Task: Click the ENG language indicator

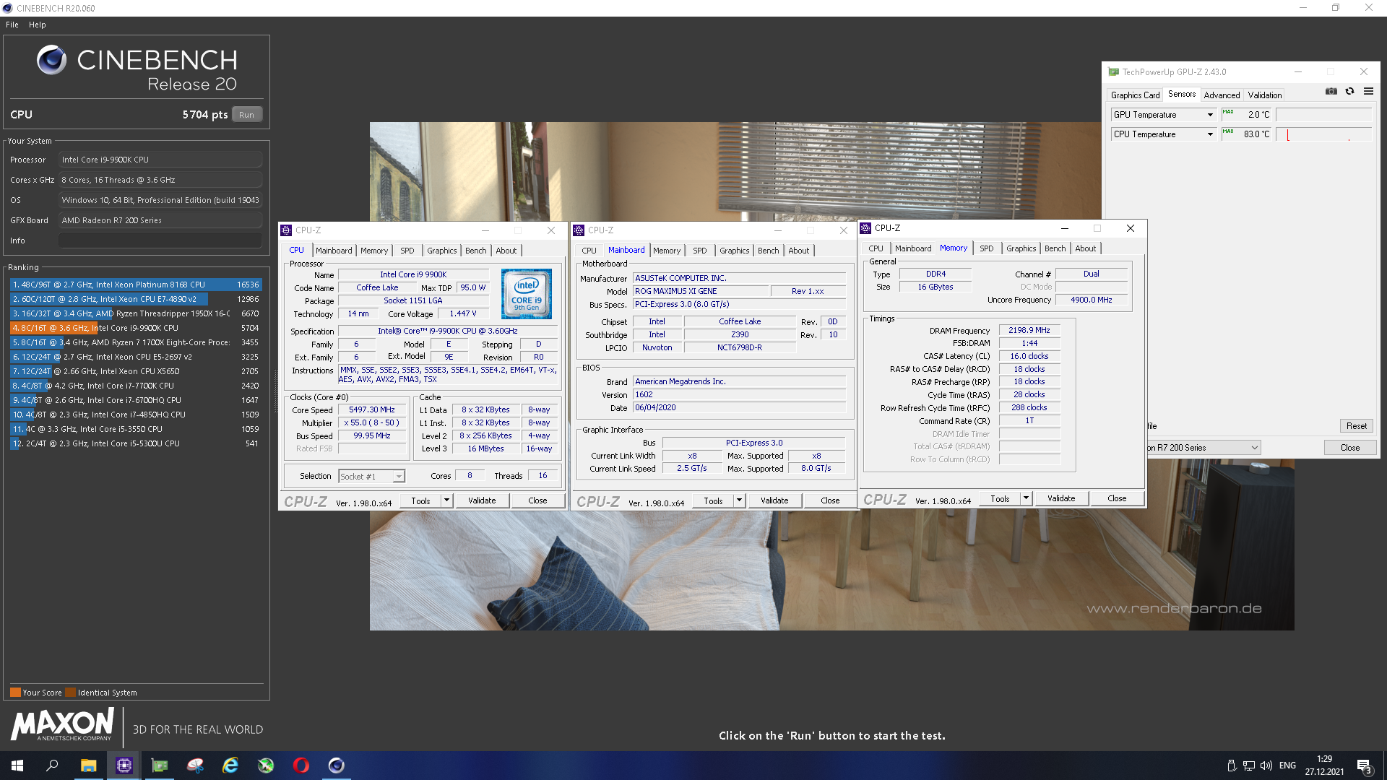Action: click(x=1287, y=766)
